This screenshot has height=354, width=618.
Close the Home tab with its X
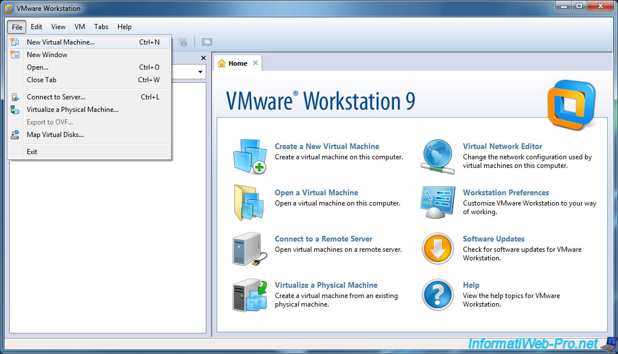tap(255, 63)
